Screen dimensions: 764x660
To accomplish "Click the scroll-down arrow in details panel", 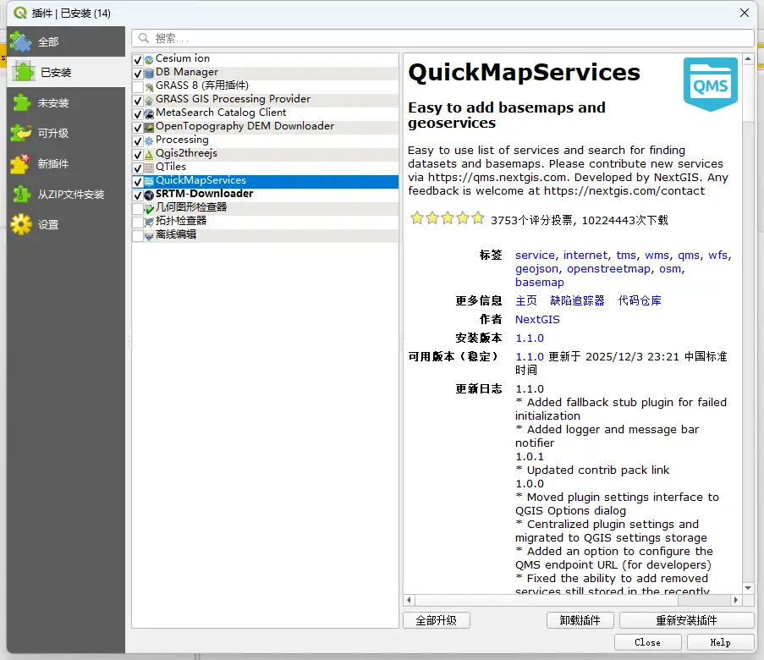I will pos(748,588).
